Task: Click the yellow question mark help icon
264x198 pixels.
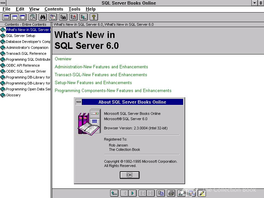Action: click(94, 17)
